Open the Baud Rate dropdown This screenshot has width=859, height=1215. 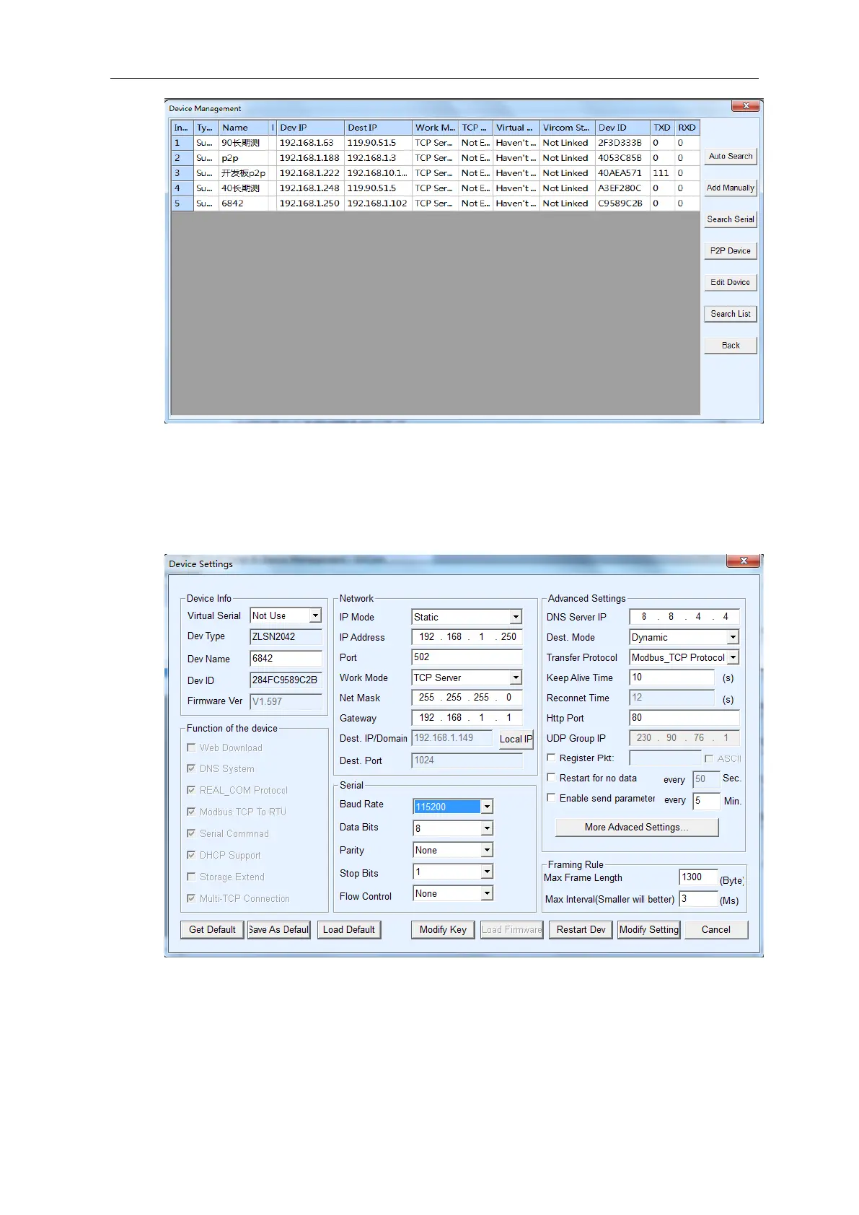pos(487,807)
